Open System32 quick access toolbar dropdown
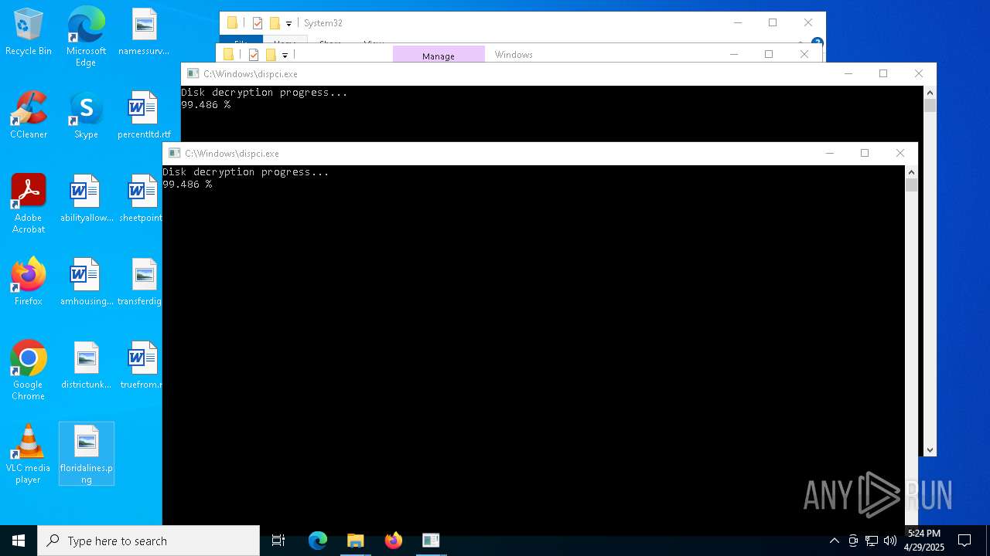The width and height of the screenshot is (990, 556). pyautogui.click(x=288, y=23)
